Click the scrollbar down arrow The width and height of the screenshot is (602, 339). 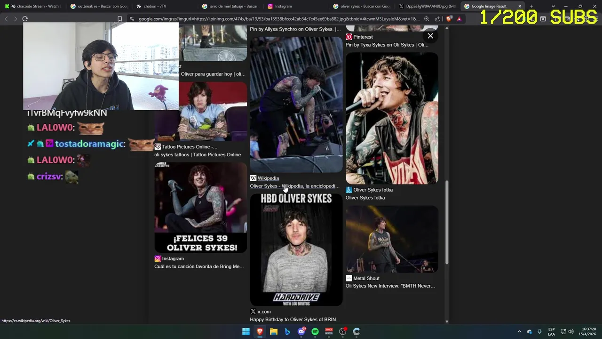pyautogui.click(x=447, y=322)
